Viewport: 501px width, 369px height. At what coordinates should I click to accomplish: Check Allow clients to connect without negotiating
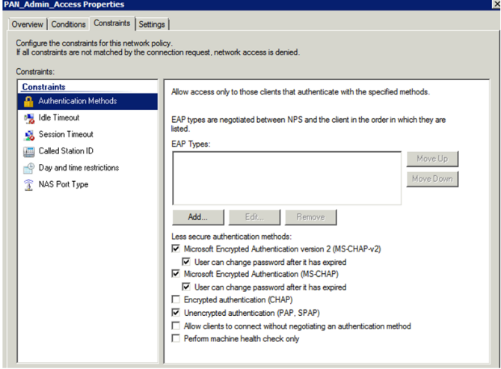(176, 326)
